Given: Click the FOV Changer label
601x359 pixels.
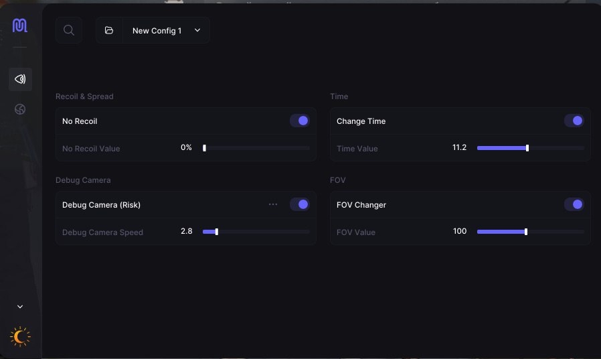Looking at the screenshot, I should [361, 205].
